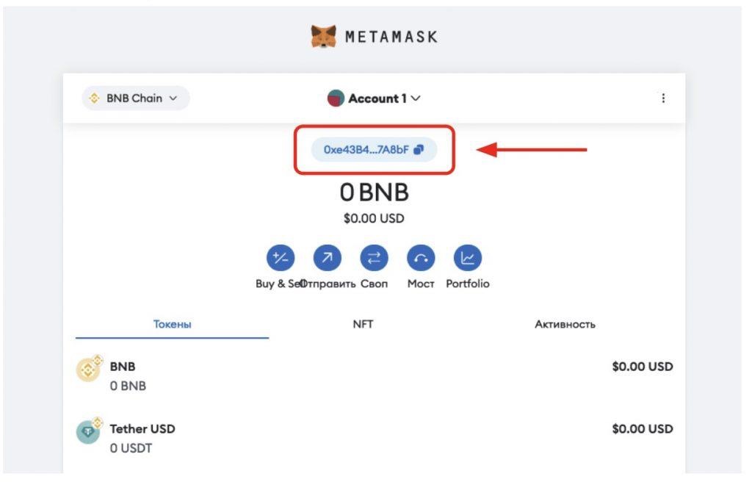This screenshot has height=482, width=752.
Task: Click the Tether USD token icon
Action: [x=87, y=430]
